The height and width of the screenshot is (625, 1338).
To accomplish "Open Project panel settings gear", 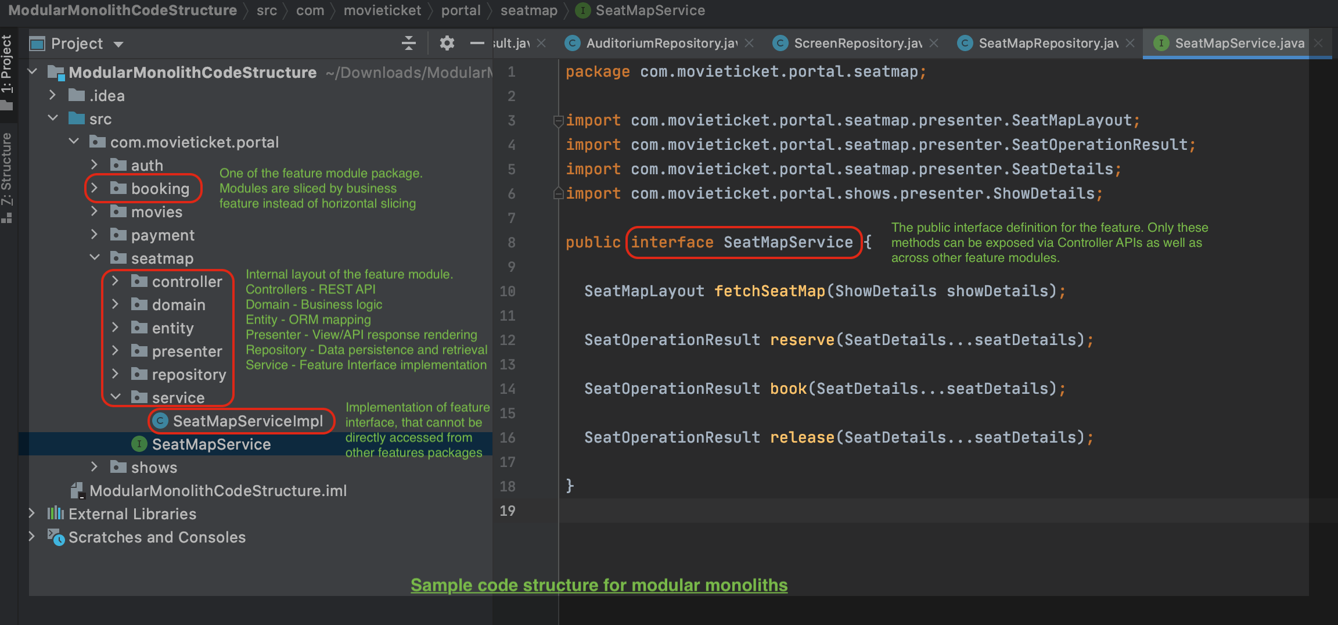I will 447,43.
